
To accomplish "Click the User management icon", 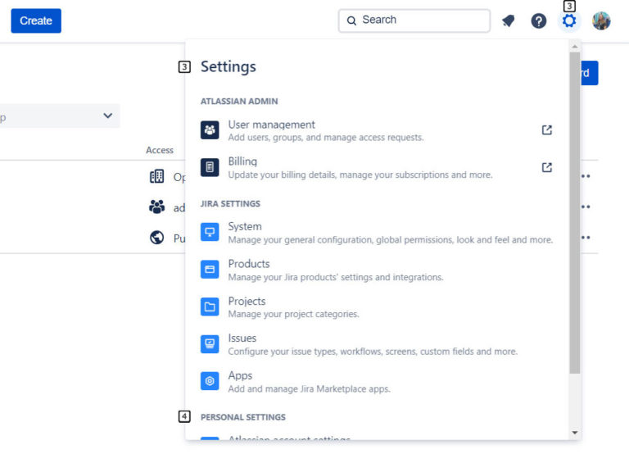I will click(x=210, y=130).
